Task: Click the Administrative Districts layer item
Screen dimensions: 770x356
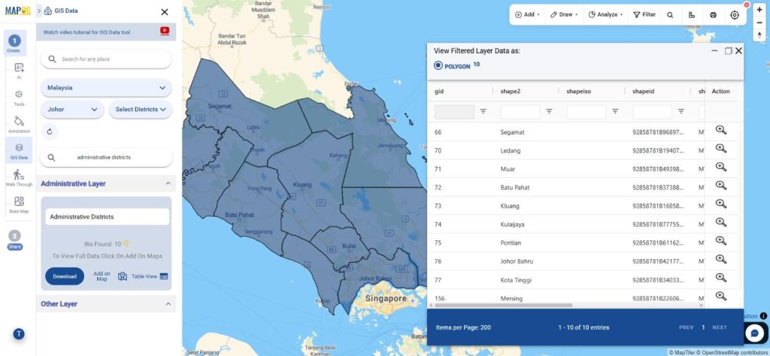Action: point(107,217)
